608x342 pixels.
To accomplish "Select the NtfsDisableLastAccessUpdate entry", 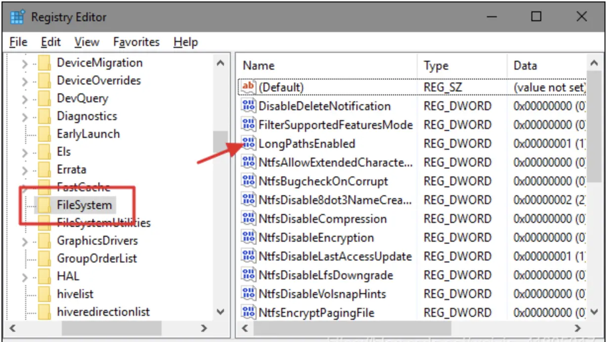I will pos(335,256).
